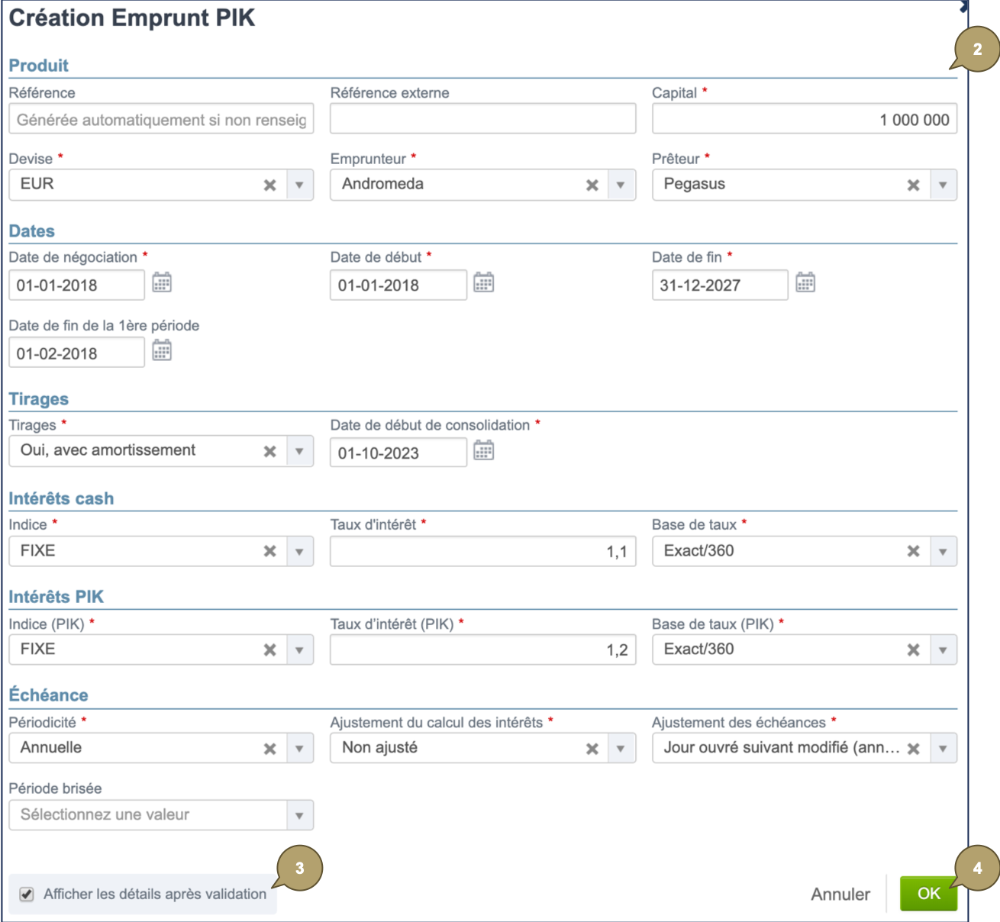Click the Taux d'intérêt (PIK) field
Image resolution: width=1000 pixels, height=922 pixels.
click(482, 650)
